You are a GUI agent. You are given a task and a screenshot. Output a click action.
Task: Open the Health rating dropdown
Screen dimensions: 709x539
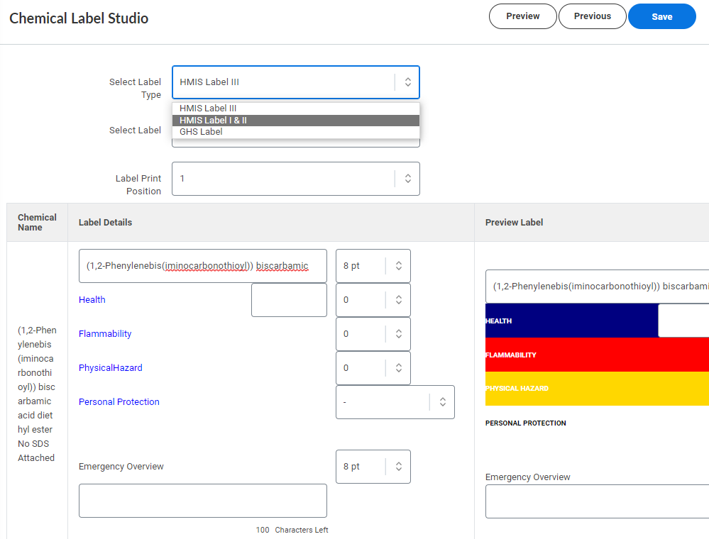point(373,300)
